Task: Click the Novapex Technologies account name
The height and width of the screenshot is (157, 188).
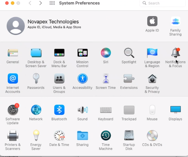Action: [53, 22]
